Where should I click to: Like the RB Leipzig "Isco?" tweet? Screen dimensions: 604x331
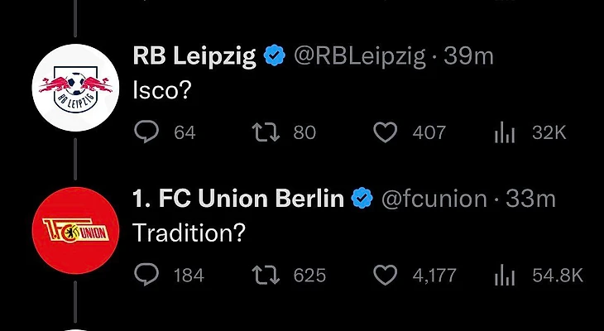(386, 132)
